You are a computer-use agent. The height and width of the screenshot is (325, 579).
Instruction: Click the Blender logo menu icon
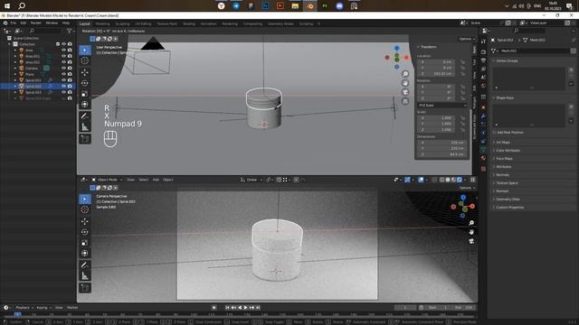[5, 23]
